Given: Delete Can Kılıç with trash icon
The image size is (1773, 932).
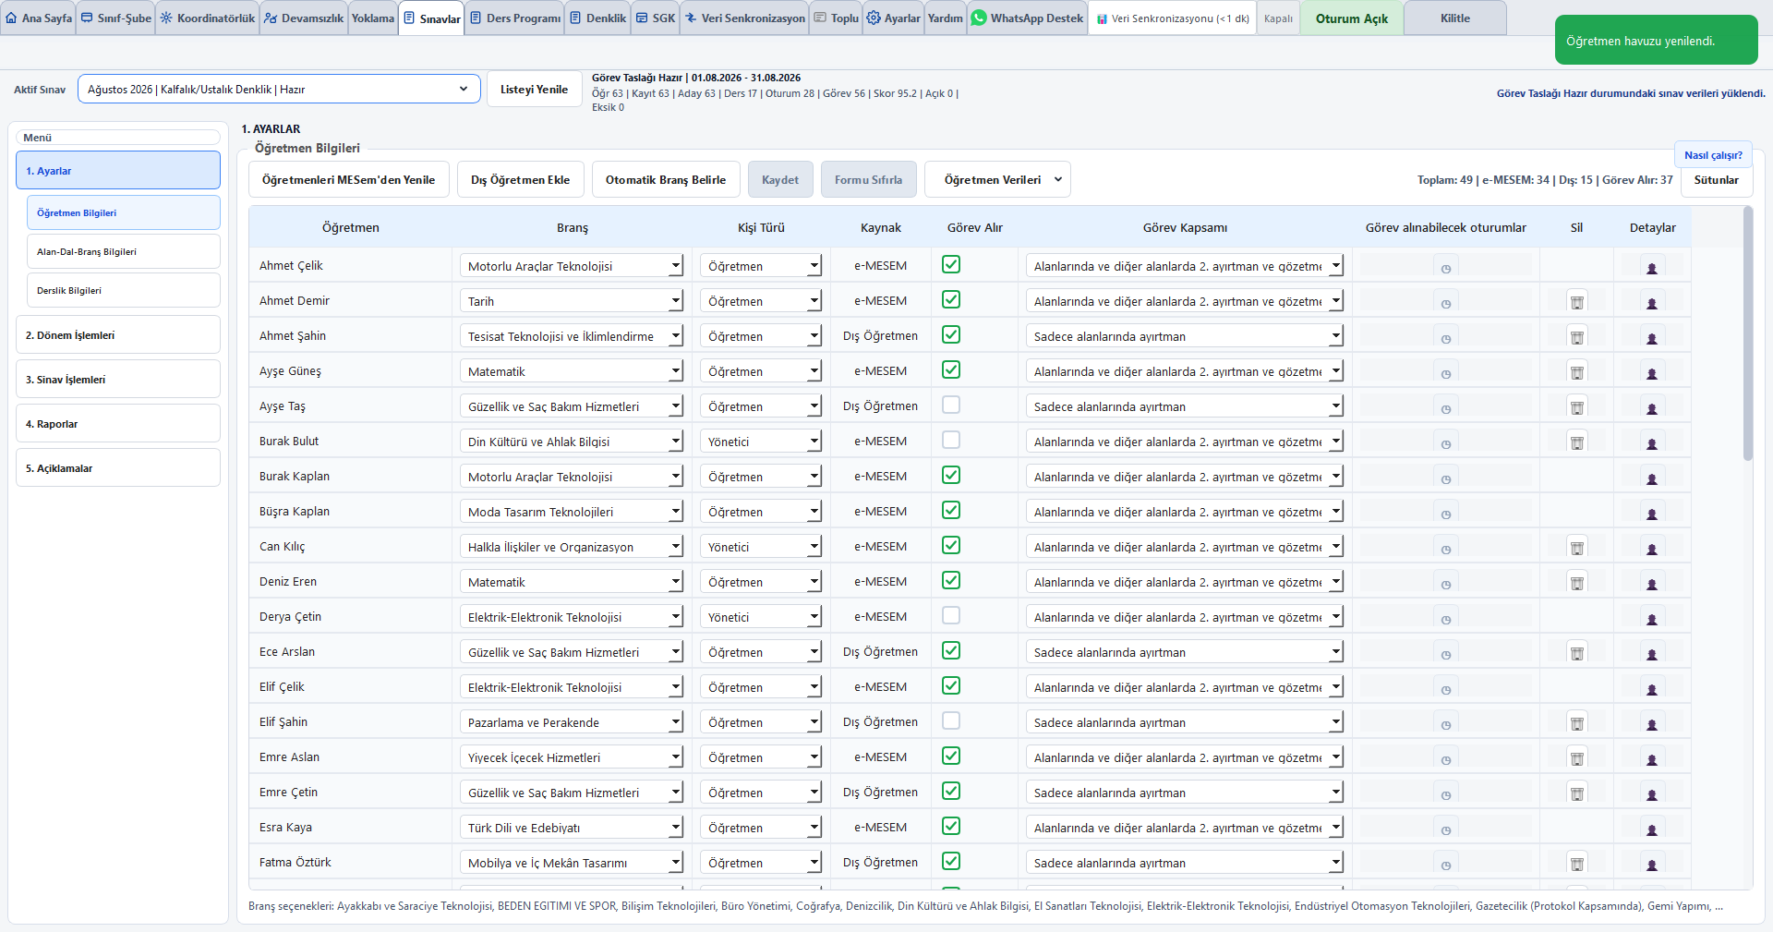Looking at the screenshot, I should coord(1577,547).
